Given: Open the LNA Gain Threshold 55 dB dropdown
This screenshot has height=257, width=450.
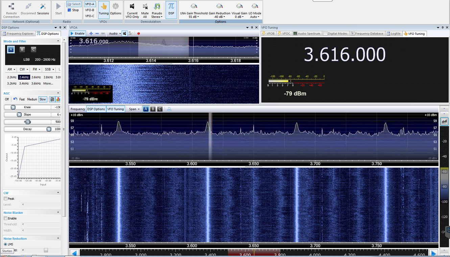Looking at the screenshot, I should 194,10.
